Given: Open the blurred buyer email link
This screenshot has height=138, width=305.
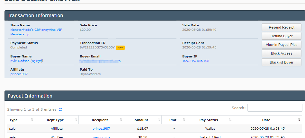Looking at the screenshot, I should coord(100,61).
